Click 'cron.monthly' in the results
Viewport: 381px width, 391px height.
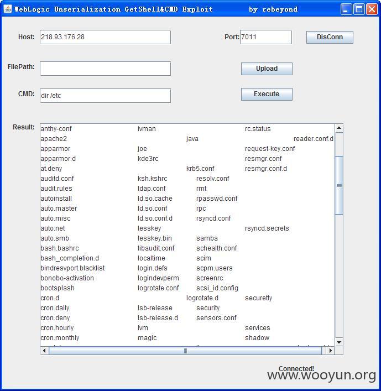[x=60, y=338]
